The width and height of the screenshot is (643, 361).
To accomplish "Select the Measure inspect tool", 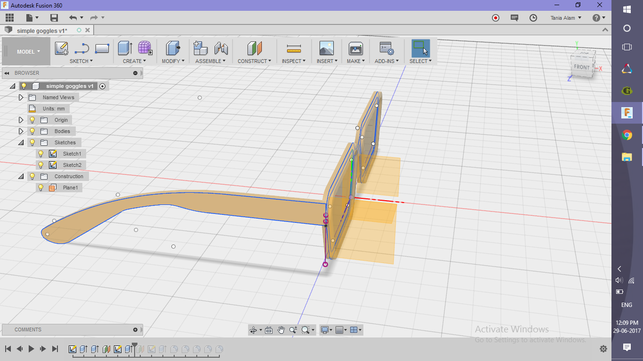I will [x=294, y=48].
